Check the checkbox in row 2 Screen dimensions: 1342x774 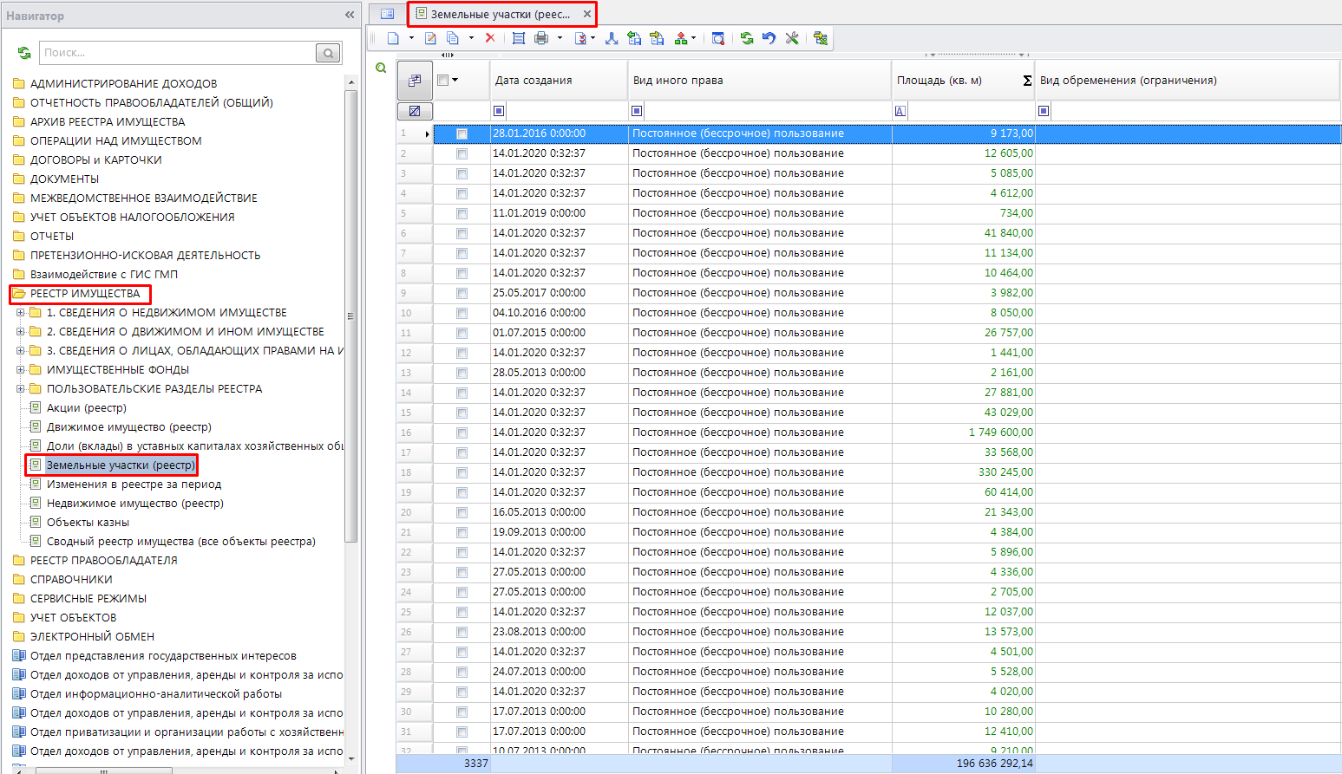click(462, 153)
